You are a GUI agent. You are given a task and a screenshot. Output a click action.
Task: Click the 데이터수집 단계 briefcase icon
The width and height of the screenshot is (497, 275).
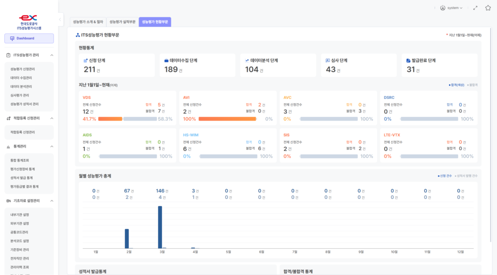(166, 61)
